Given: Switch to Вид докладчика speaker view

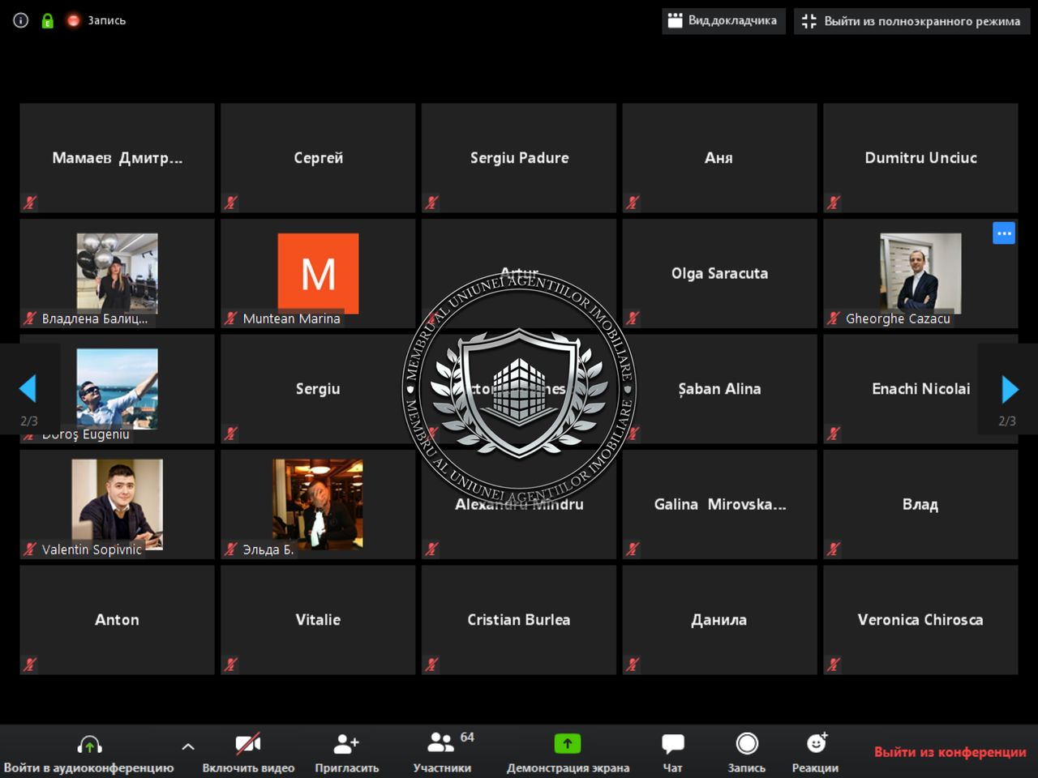Looking at the screenshot, I should [x=723, y=21].
